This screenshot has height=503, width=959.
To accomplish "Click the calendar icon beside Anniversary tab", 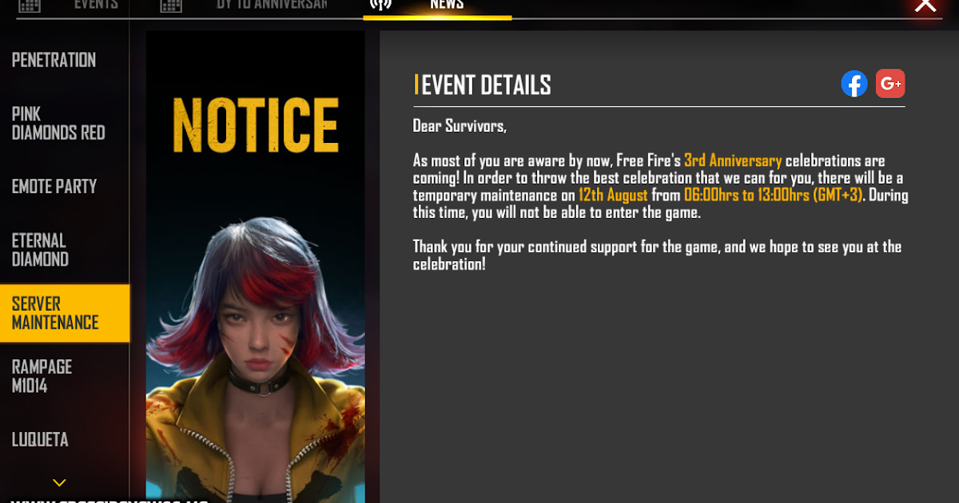I will 171,5.
